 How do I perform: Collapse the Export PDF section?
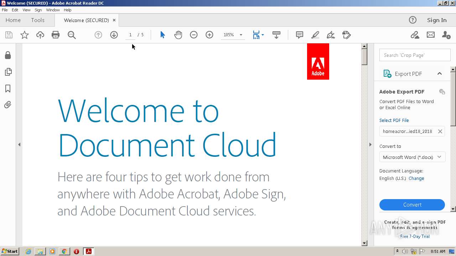point(440,74)
